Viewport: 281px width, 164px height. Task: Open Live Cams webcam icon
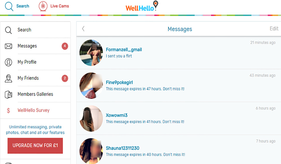pyautogui.click(x=43, y=6)
